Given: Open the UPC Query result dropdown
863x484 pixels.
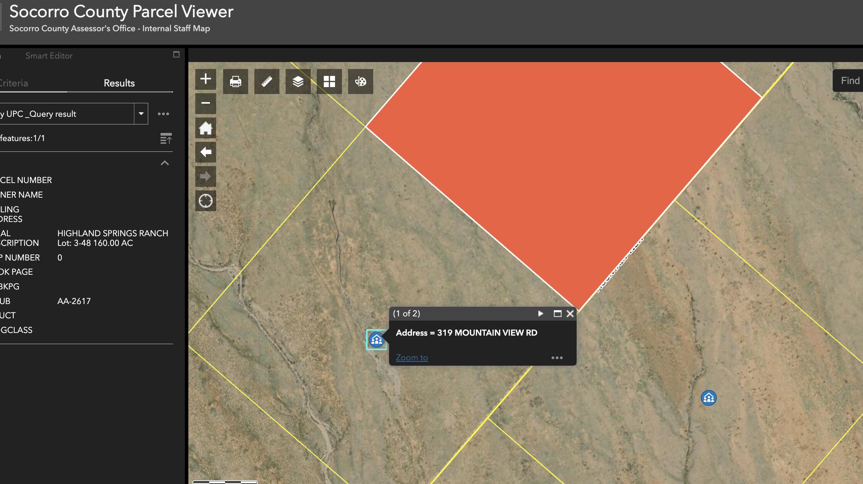Looking at the screenshot, I should pyautogui.click(x=141, y=114).
